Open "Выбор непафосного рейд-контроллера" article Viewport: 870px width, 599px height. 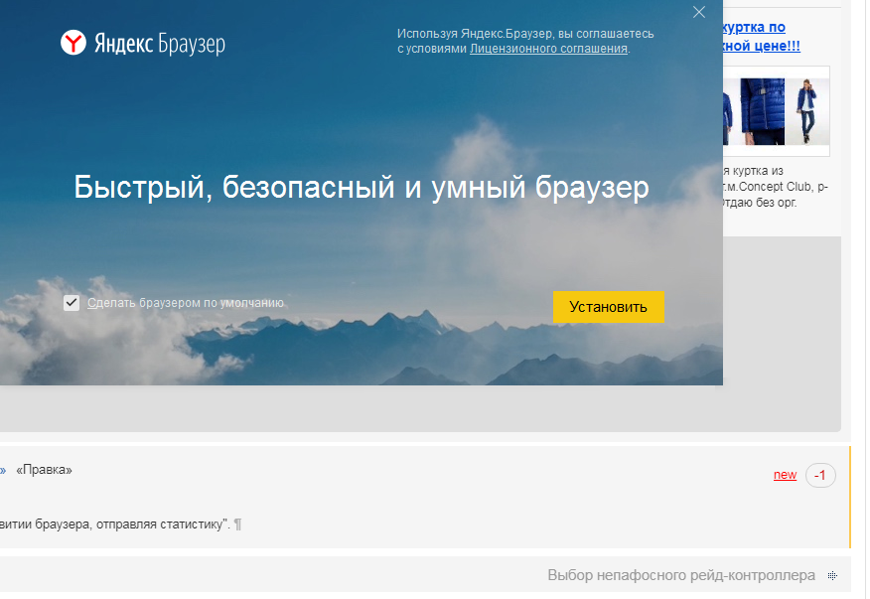[680, 575]
